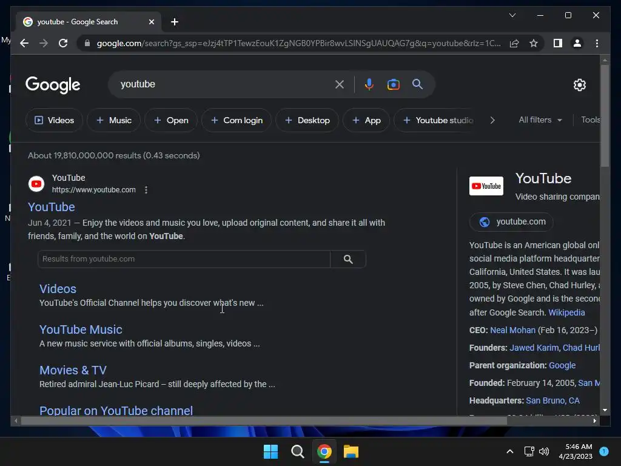This screenshot has width=621, height=466.
Task: Open a new tab
Action: click(x=175, y=22)
